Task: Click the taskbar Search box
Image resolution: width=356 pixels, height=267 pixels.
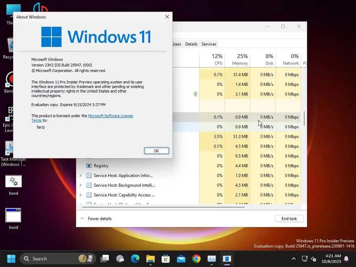Action: click(58, 259)
